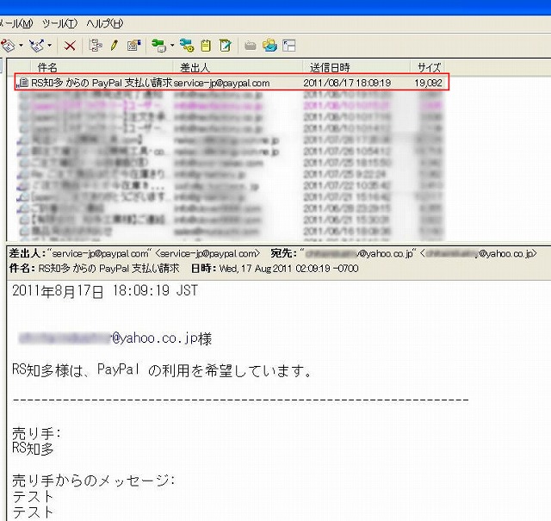Select subject 'RS知多 からの PayPal 支払い請求' in list
Image resolution: width=551 pixels, height=521 pixels.
tap(102, 83)
